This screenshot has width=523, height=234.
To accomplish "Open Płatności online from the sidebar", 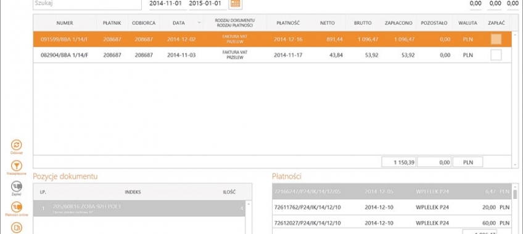I will [x=16, y=207].
